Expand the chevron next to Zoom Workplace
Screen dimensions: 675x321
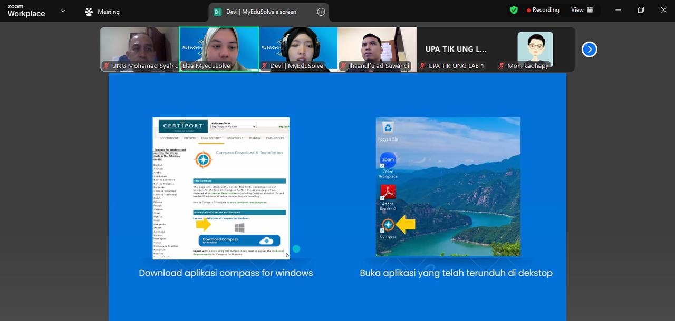(63, 11)
